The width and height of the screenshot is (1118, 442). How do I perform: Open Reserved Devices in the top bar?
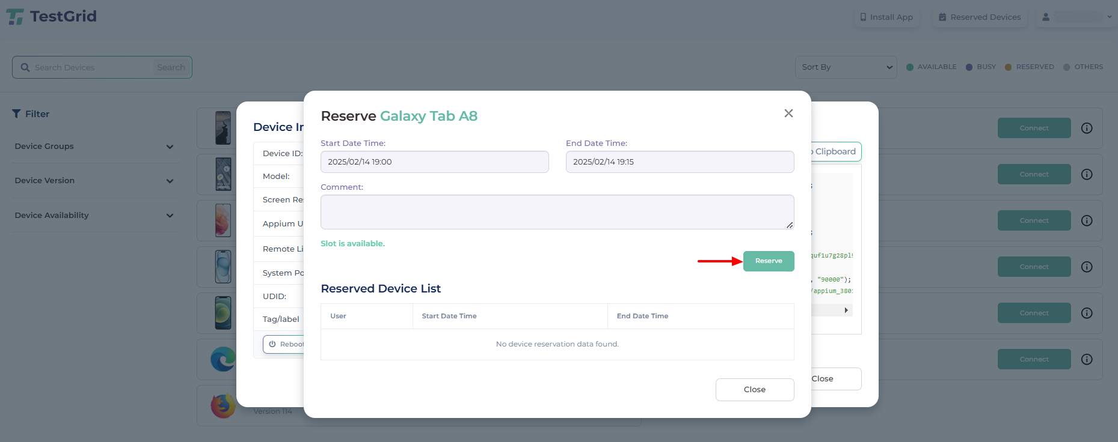coord(980,17)
